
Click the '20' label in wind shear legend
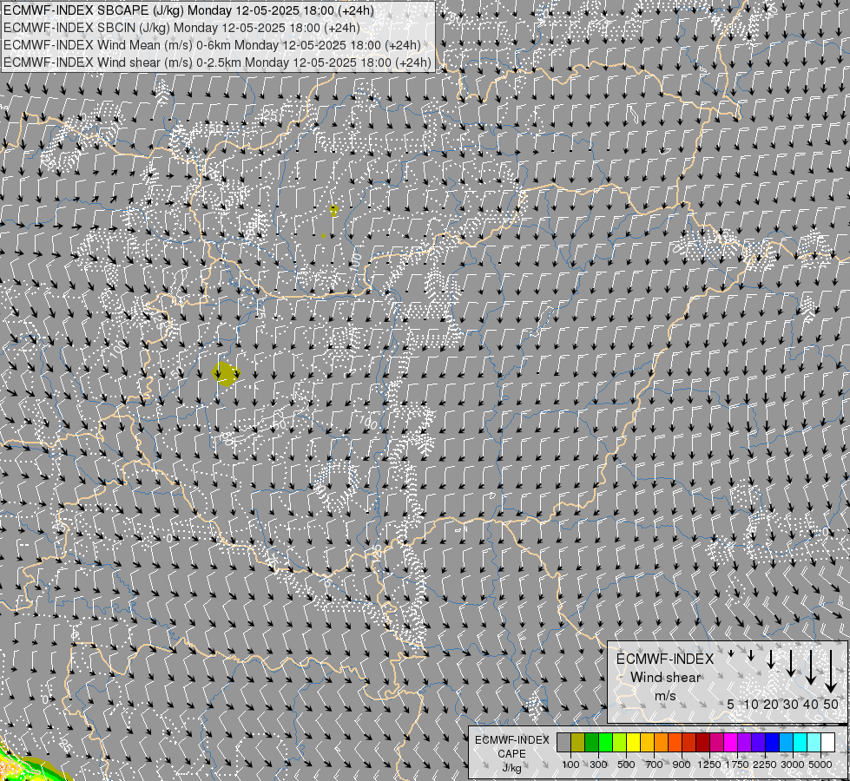[x=771, y=704]
